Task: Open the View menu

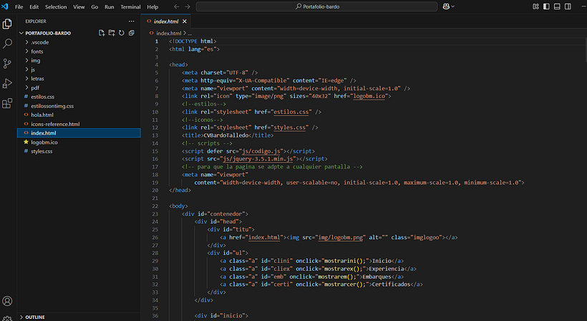Action: 79,6
